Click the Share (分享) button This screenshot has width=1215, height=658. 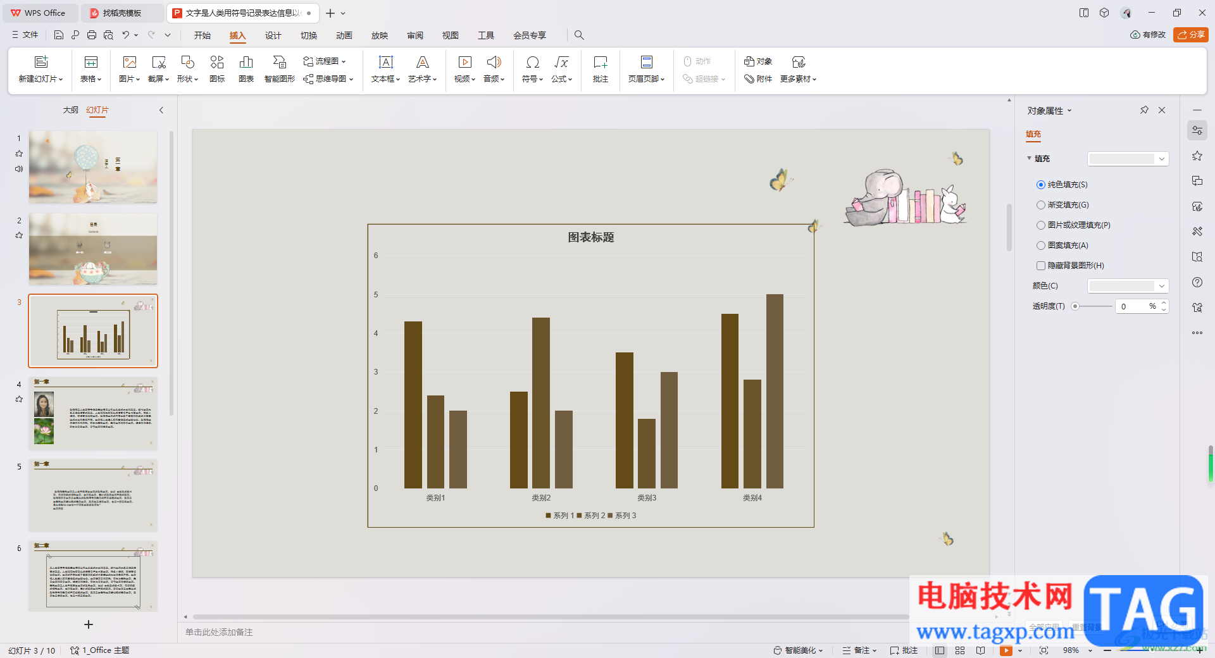point(1191,35)
